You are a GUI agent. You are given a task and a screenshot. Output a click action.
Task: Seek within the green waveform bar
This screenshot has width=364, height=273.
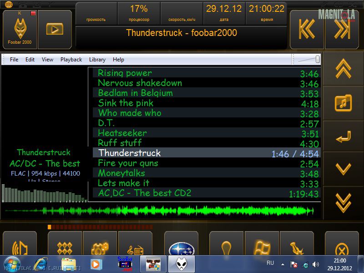(x=159, y=211)
